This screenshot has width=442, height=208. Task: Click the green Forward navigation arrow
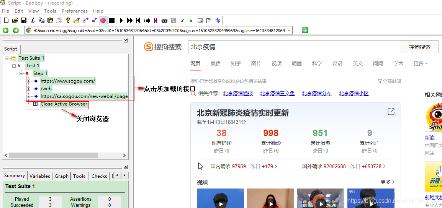click(16, 31)
